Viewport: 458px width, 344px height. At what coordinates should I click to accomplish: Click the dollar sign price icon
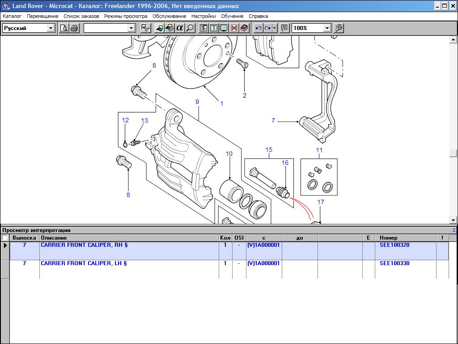214,28
